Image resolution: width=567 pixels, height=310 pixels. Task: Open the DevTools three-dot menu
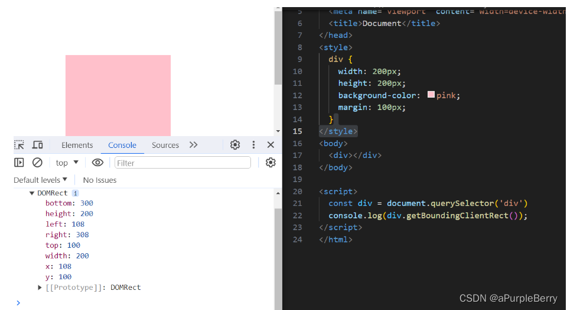(x=253, y=145)
